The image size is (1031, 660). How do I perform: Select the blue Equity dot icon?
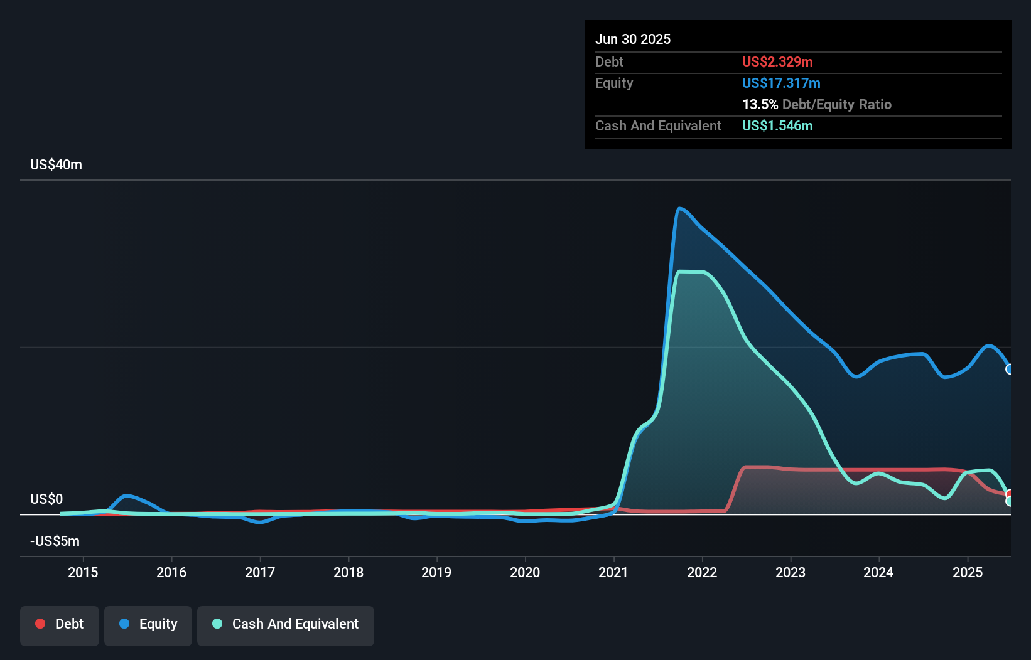tap(124, 624)
